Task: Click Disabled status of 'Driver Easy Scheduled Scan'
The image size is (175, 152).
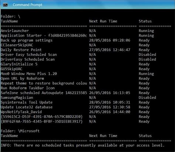Action: tap(147, 54)
